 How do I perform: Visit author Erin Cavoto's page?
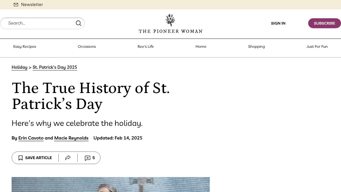[x=31, y=138]
